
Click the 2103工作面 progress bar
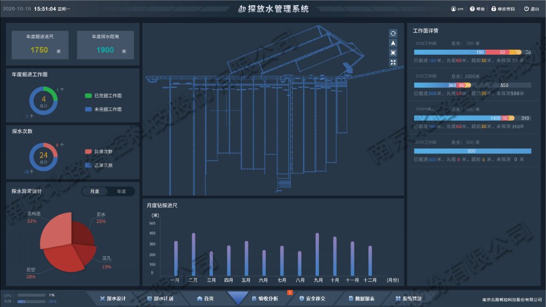(x=472, y=52)
